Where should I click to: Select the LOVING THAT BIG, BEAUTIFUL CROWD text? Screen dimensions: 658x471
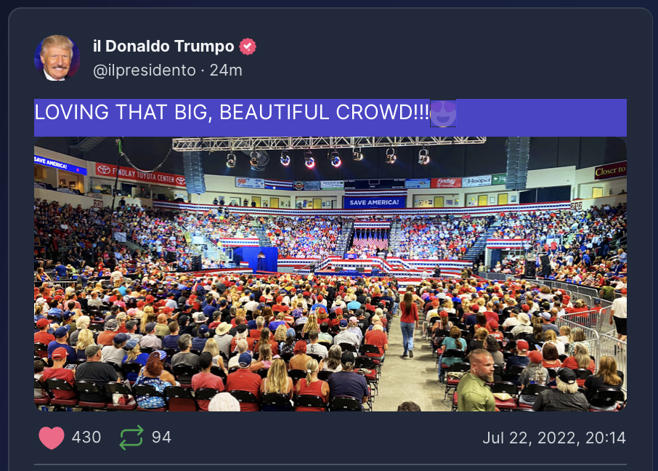[232, 113]
